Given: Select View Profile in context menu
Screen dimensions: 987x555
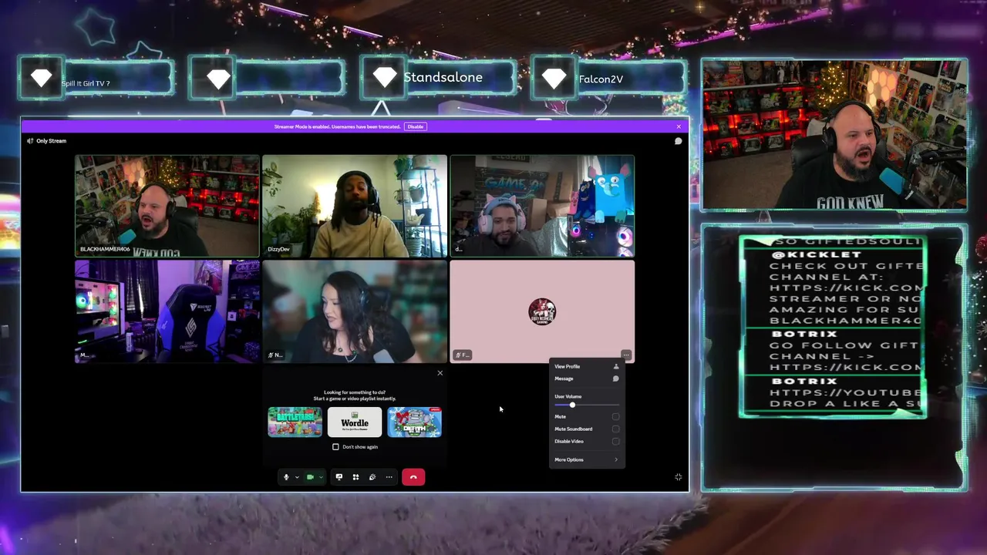Looking at the screenshot, I should (587, 366).
